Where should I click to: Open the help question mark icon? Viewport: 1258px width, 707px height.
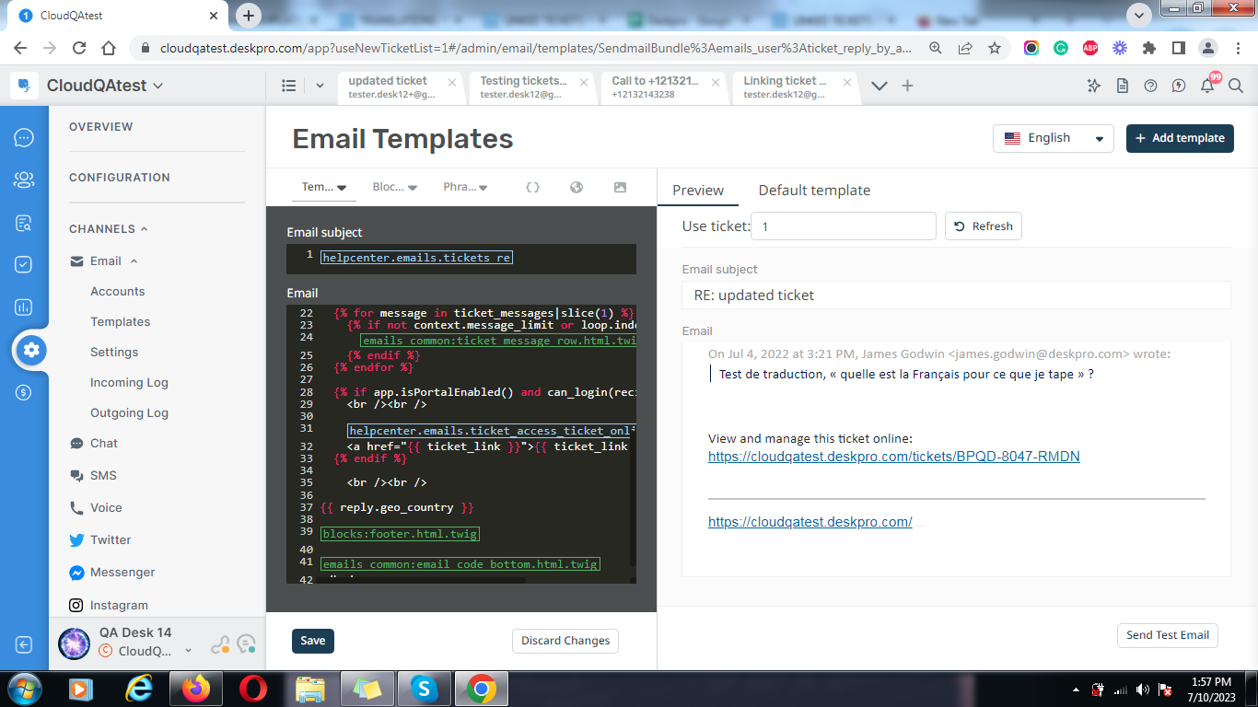[1150, 86]
